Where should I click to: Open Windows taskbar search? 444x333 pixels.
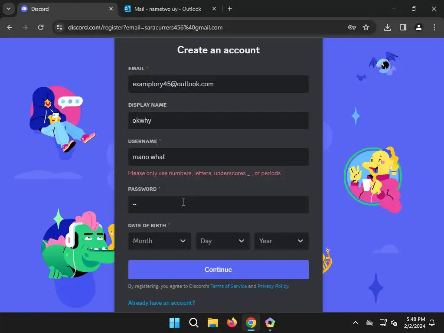click(x=194, y=323)
